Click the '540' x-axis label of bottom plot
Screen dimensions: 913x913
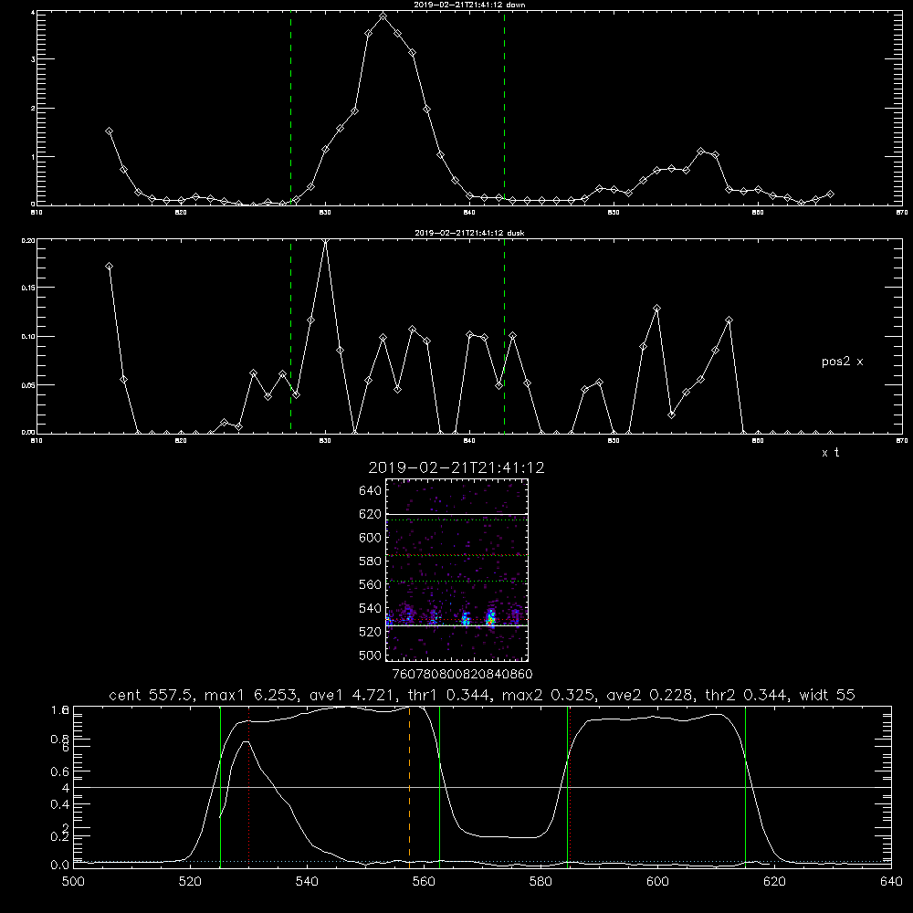coord(307,882)
